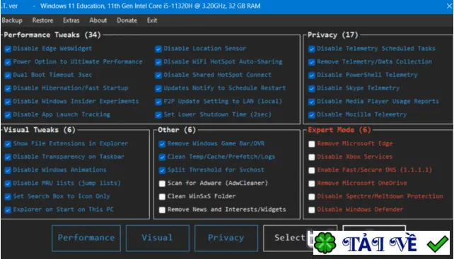
Task: Check Remove Microsoft Edge expert option
Action: [312, 144]
